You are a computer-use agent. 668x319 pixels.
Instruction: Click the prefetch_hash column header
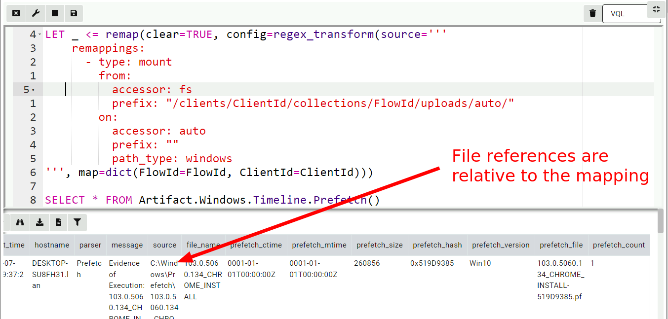point(437,245)
